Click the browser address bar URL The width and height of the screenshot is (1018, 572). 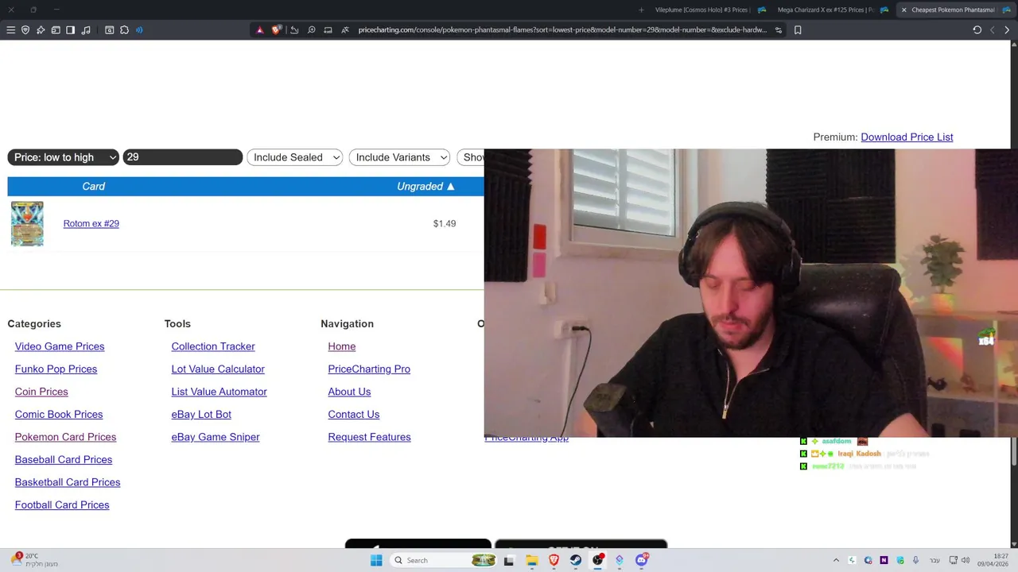pos(562,30)
